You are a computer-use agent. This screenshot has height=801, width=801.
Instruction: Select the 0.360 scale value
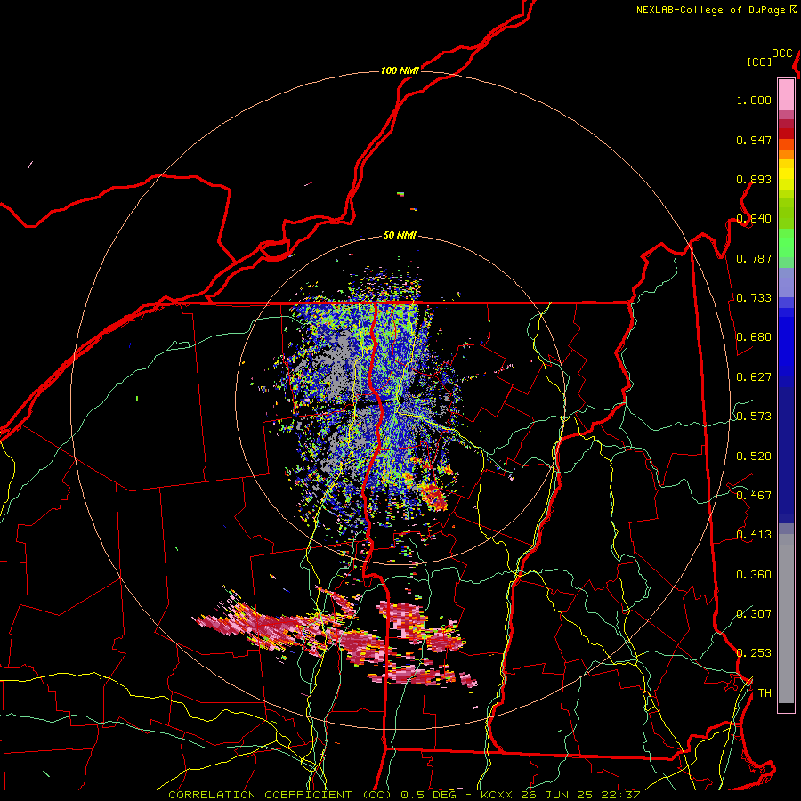pos(754,575)
